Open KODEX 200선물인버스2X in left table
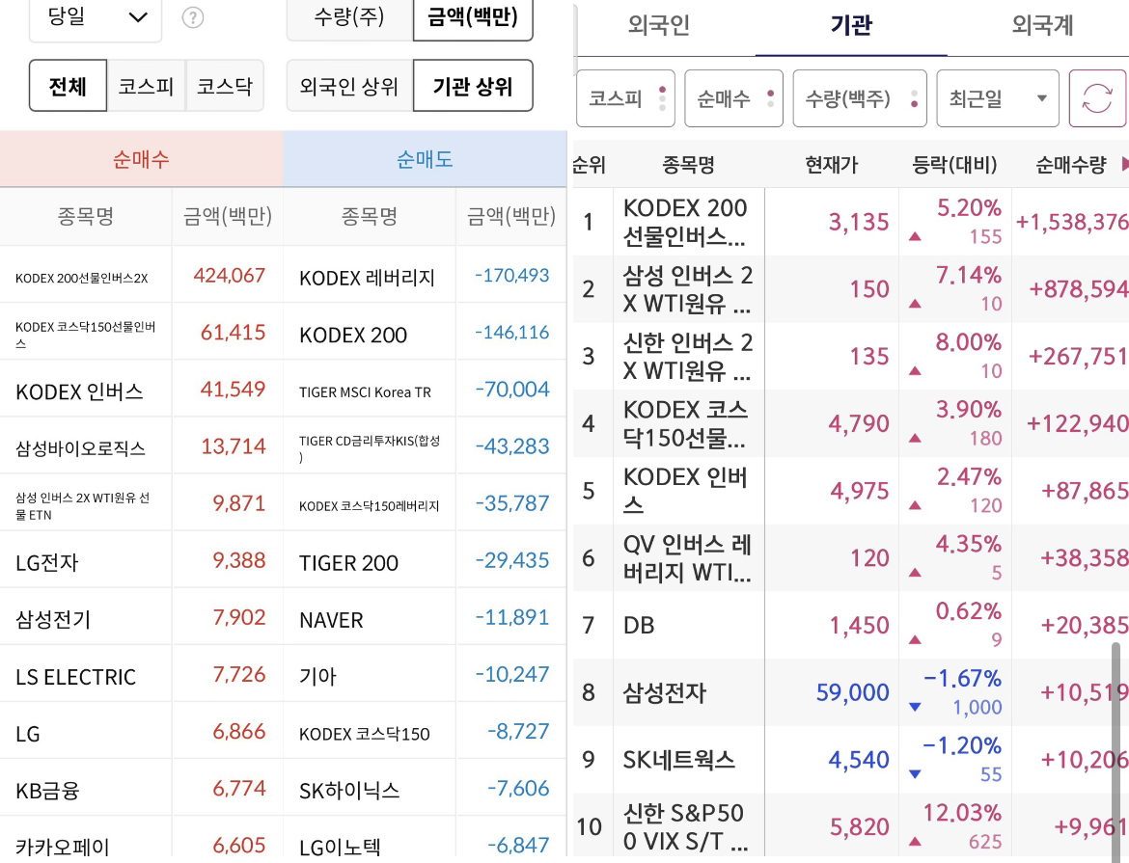Screen dimensions: 1129x863 click(81, 278)
